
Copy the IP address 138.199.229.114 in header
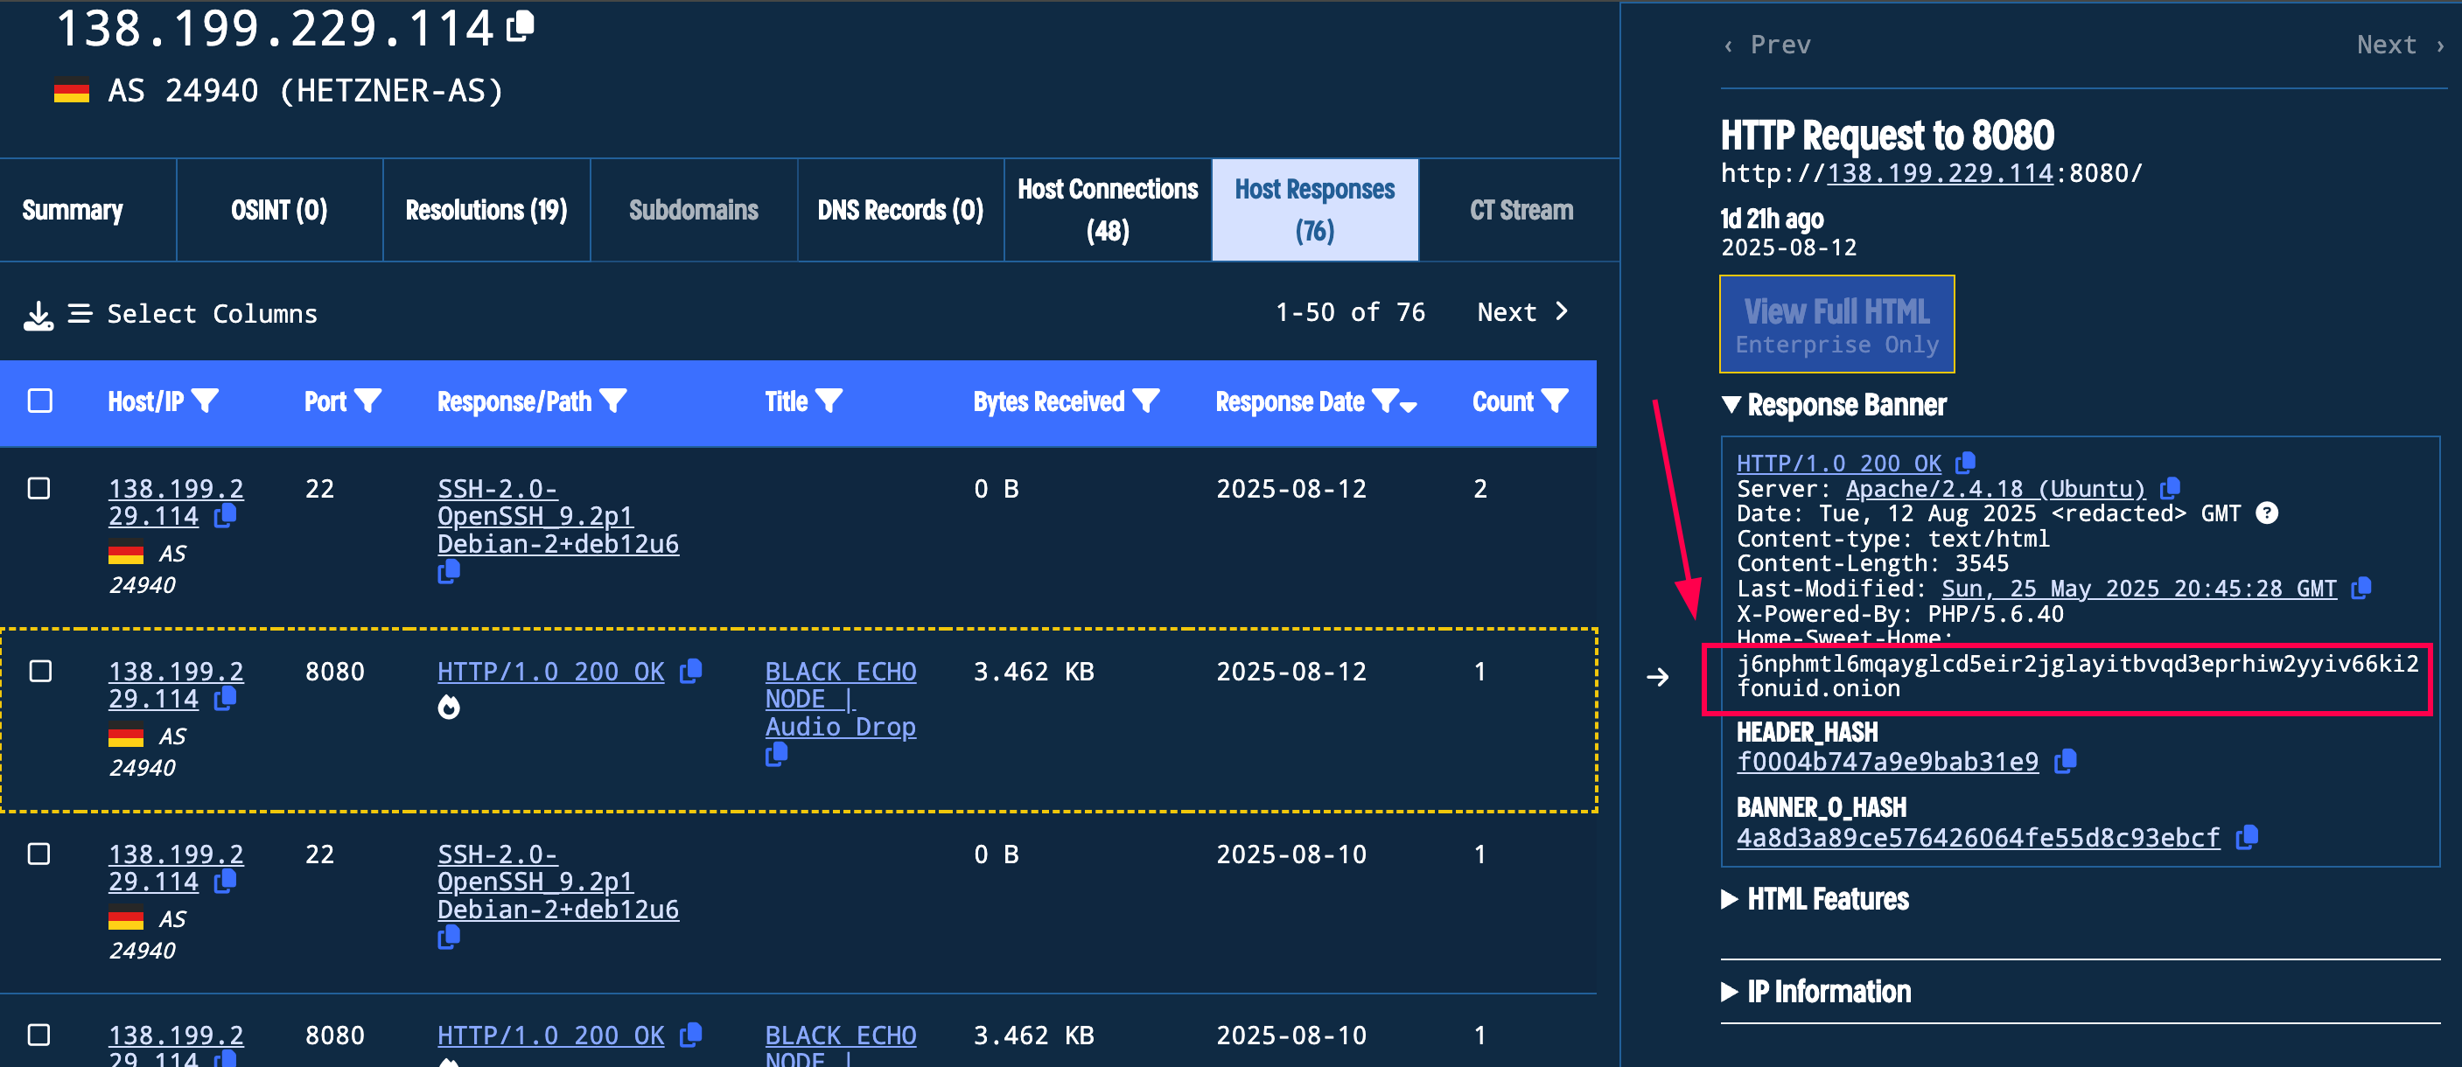[x=521, y=25]
